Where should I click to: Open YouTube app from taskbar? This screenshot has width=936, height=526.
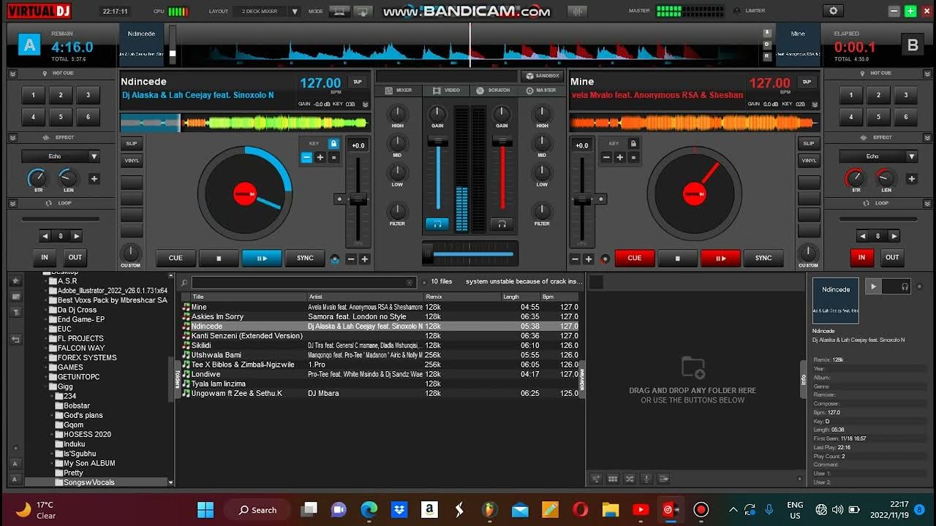click(x=641, y=509)
